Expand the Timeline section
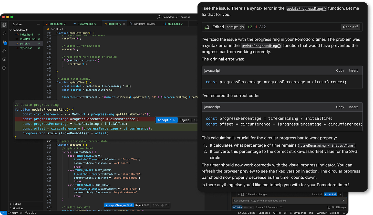The height and width of the screenshot is (215, 373). tap(26, 208)
